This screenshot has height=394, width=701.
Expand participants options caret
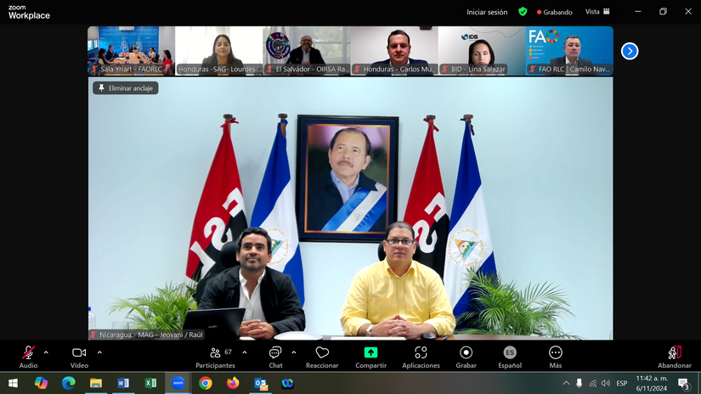(x=245, y=352)
